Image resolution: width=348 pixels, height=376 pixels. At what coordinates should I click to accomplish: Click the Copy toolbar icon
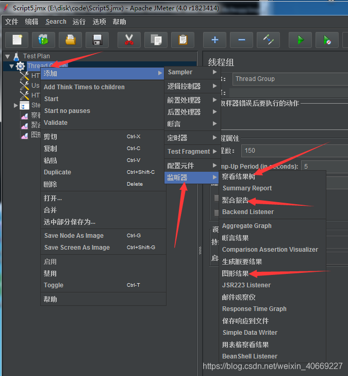(156, 40)
